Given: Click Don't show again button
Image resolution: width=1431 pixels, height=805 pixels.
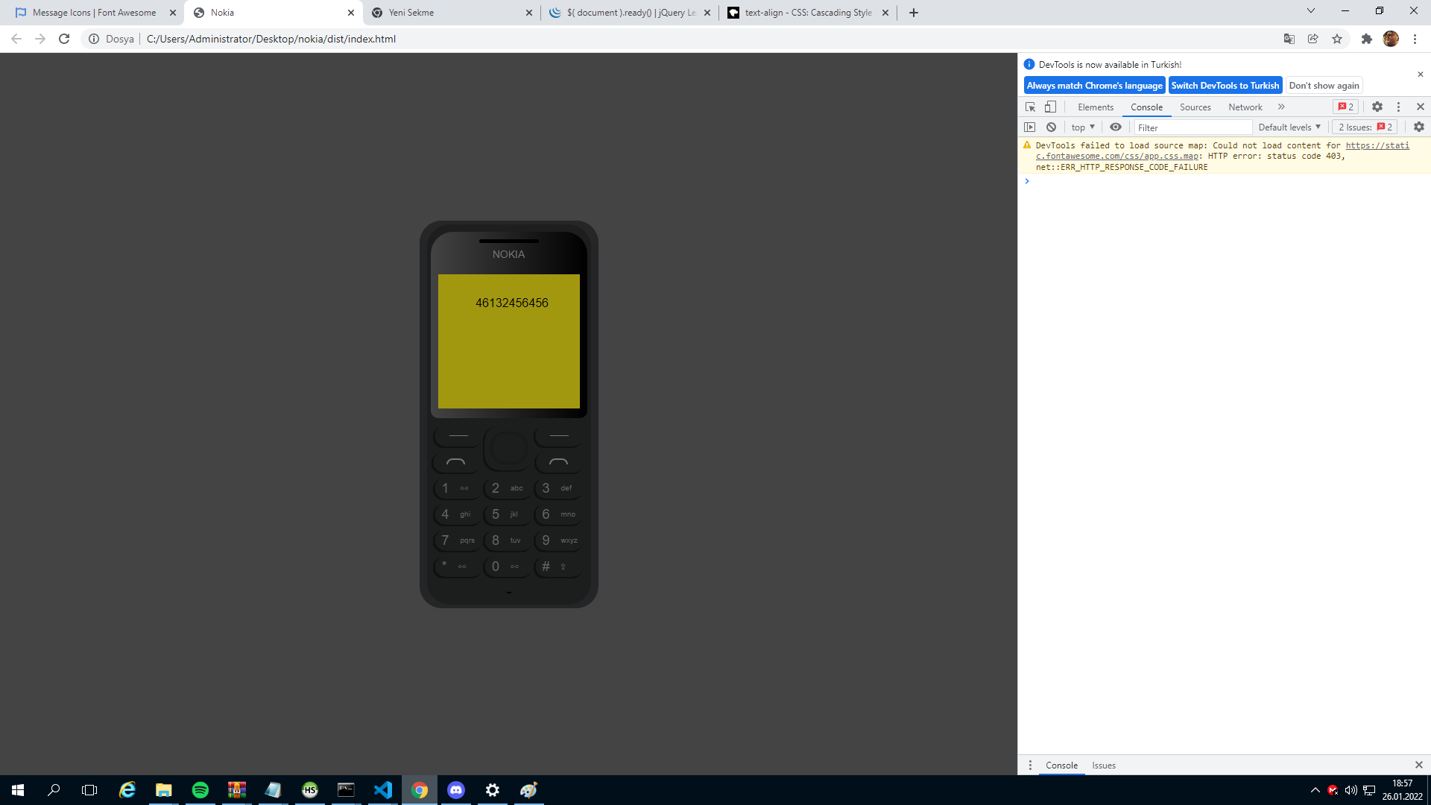Looking at the screenshot, I should 1324,86.
